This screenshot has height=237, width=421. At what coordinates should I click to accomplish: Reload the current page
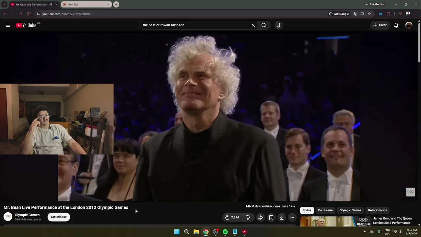tap(21, 14)
